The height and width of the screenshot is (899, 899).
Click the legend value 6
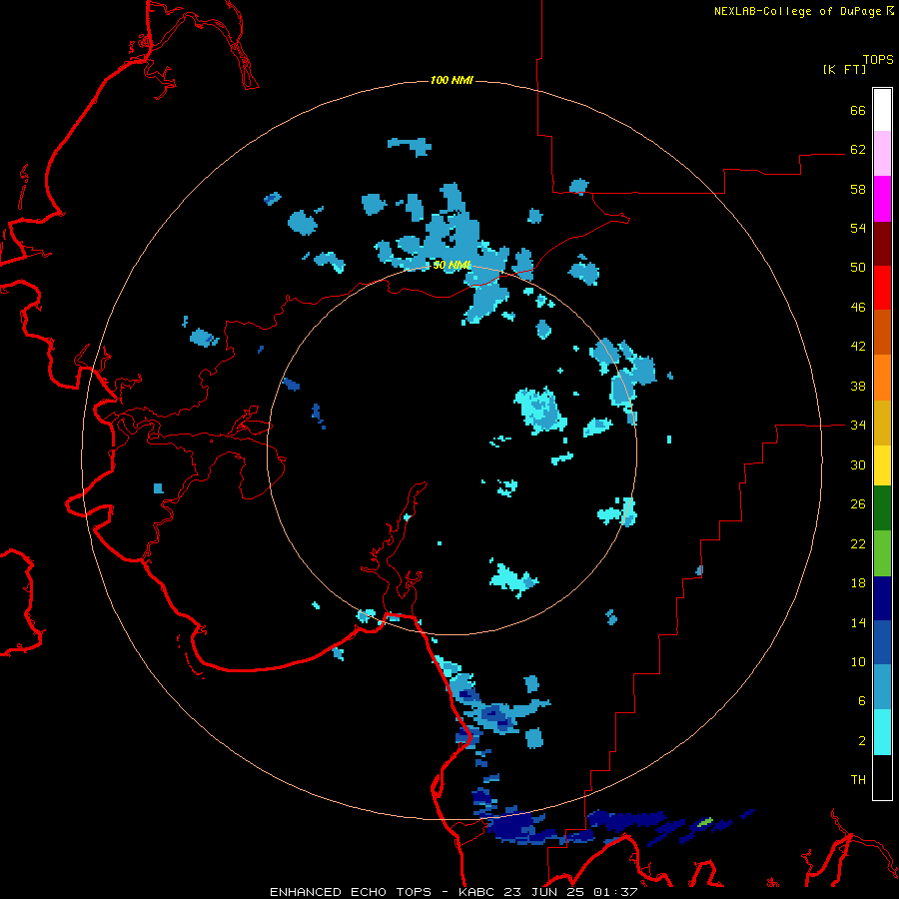tap(862, 701)
